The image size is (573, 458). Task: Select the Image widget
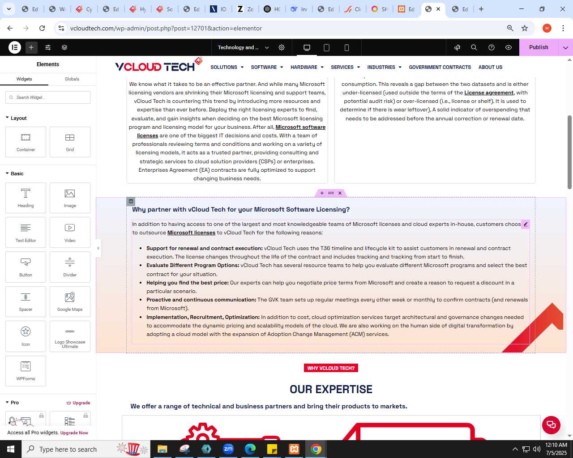tap(70, 198)
